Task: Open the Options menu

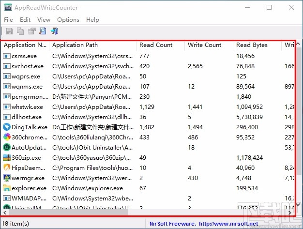Action: pos(68,20)
